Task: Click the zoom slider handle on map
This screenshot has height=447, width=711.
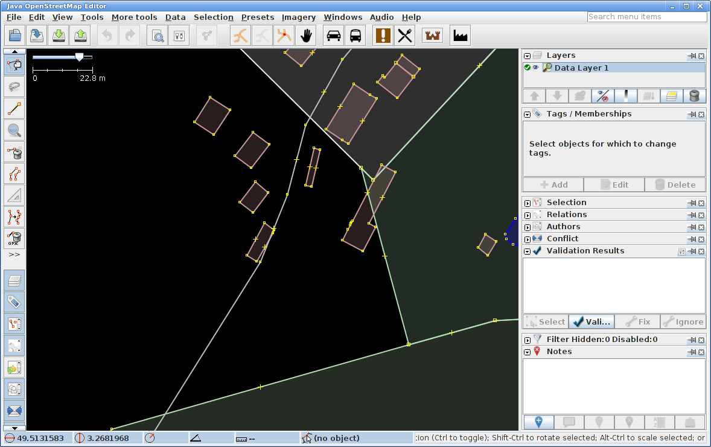Action: click(x=79, y=57)
